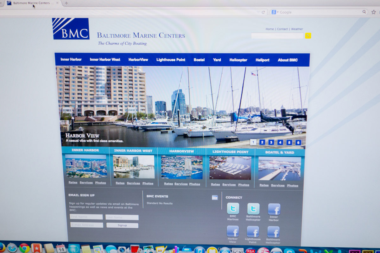Go to the Home link at top
Screen dimensions: 380x253
[x=269, y=29]
